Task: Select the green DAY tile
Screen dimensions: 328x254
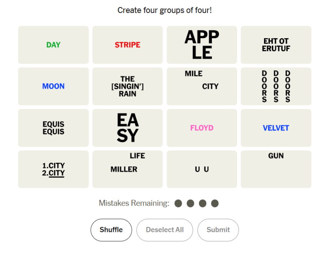Action: point(53,45)
